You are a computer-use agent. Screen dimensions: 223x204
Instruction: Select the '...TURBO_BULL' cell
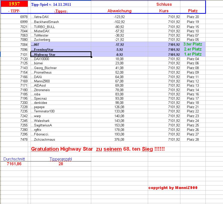pyautogui.click(x=61, y=27)
